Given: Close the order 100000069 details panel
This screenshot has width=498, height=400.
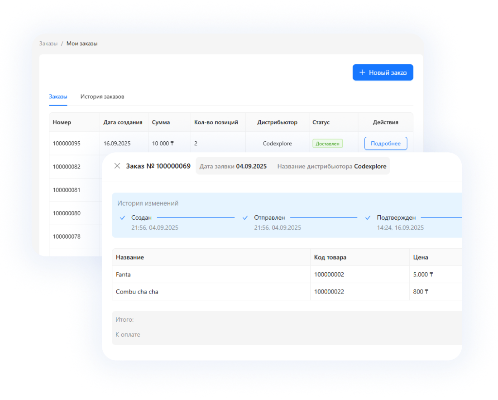Looking at the screenshot, I should coord(117,166).
